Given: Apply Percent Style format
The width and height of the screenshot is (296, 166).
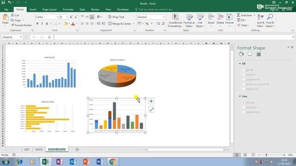Looking at the screenshot, I should click(147, 24).
